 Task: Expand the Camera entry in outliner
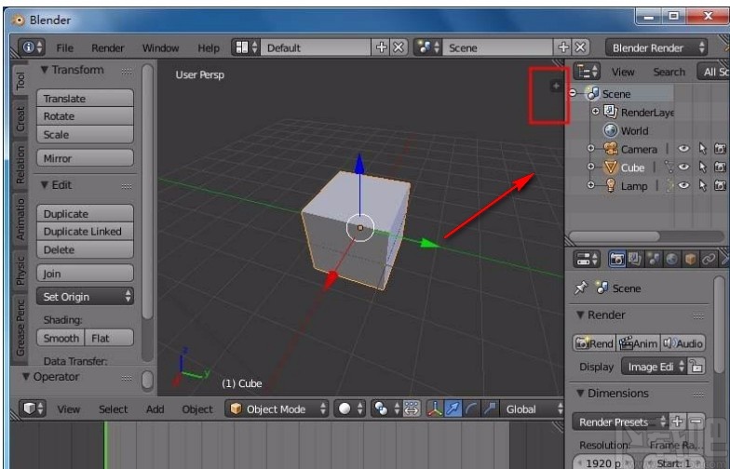click(x=590, y=149)
